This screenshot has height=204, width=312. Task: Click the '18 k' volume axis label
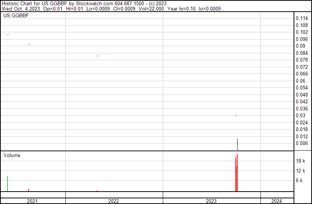(x=300, y=161)
